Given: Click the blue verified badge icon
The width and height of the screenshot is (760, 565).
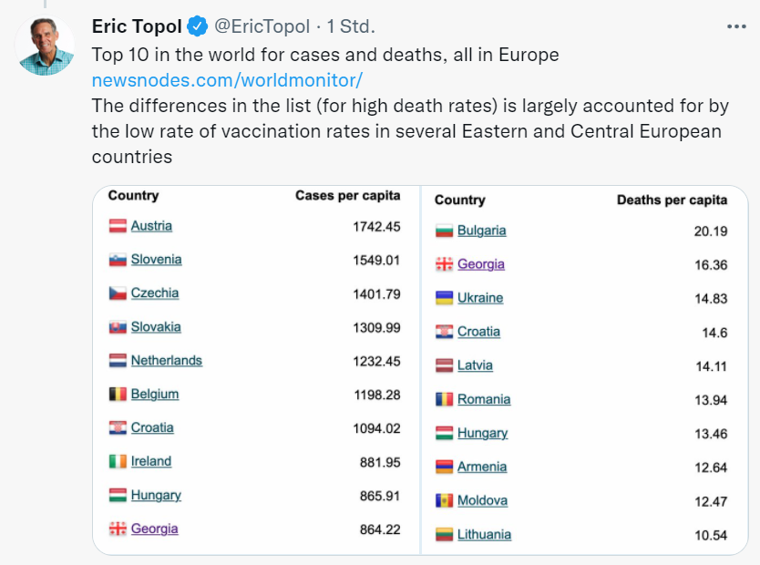Looking at the screenshot, I should click(x=197, y=26).
